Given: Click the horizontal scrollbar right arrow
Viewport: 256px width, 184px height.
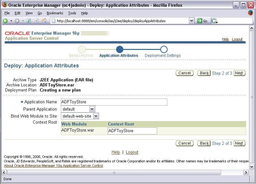Looking at the screenshot, I should point(246,173).
